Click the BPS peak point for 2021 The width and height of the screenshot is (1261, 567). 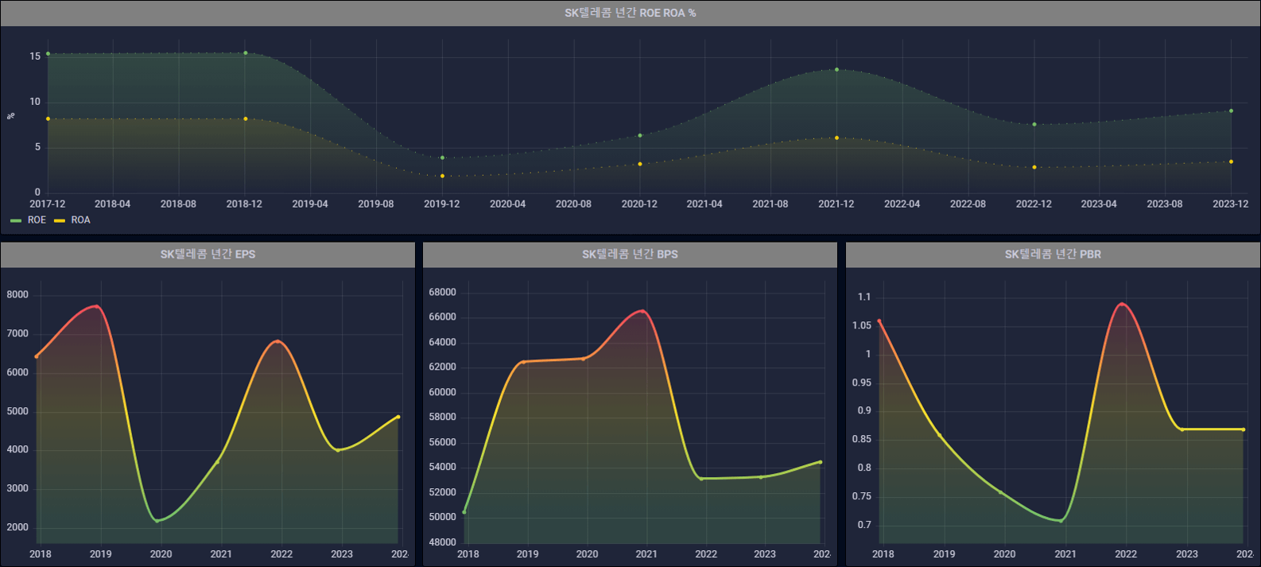642,311
